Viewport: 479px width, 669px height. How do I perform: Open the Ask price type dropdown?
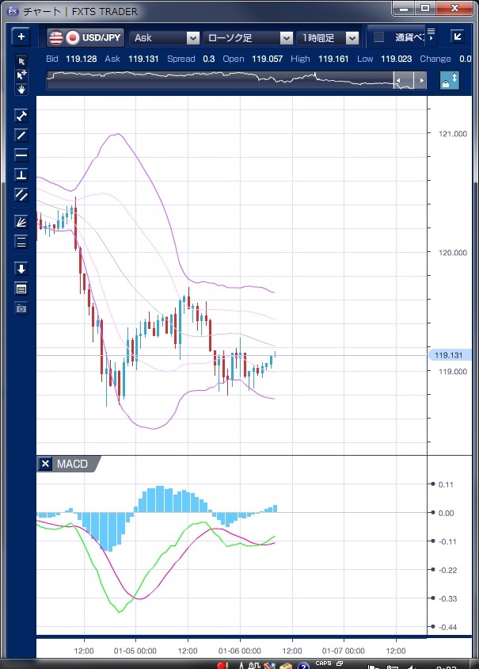pyautogui.click(x=165, y=37)
